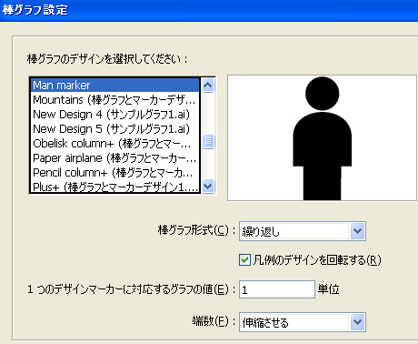Viewport: 418px width, 344px height.
Task: Click the design list scrollbar thumb
Action: [208, 141]
